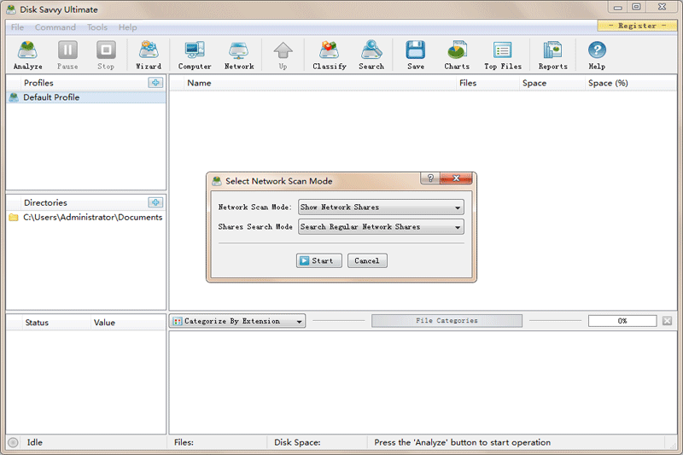This screenshot has height=455, width=683.
Task: Click the Computer toolbar icon
Action: (195, 55)
